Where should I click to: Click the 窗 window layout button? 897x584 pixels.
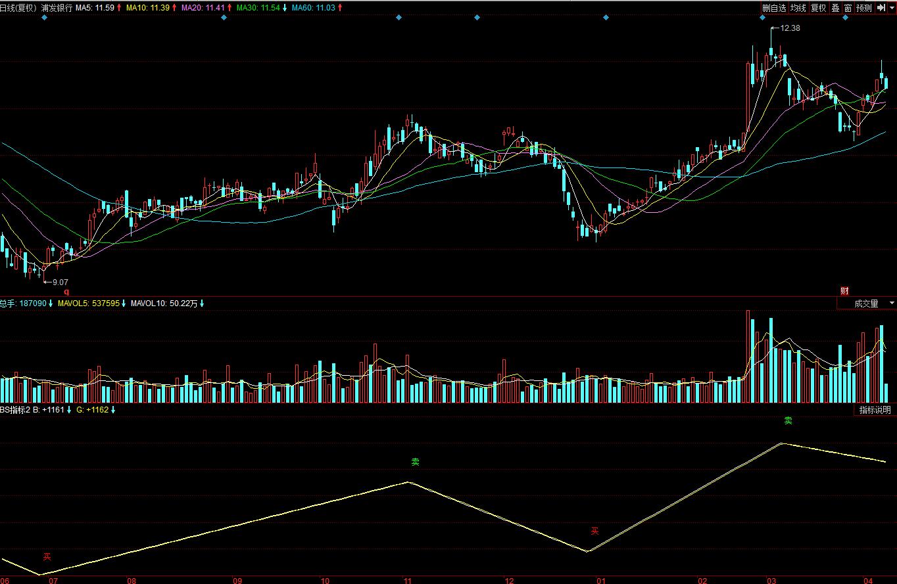848,8
